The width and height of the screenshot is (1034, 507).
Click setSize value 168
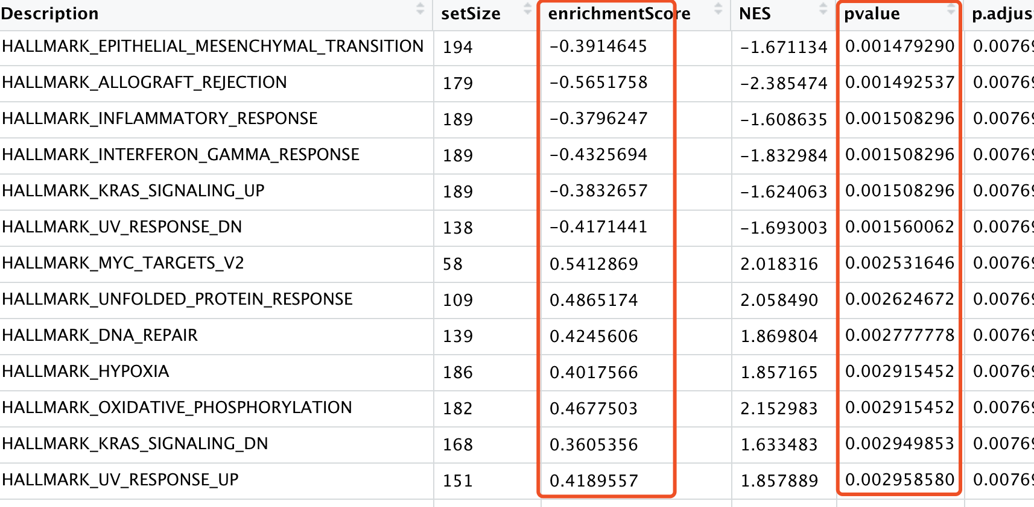coord(458,444)
